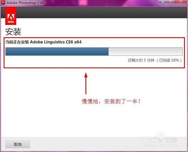The height and width of the screenshot is (152, 188).
Task: Click the Adobe logo icon
Action: [11, 16]
